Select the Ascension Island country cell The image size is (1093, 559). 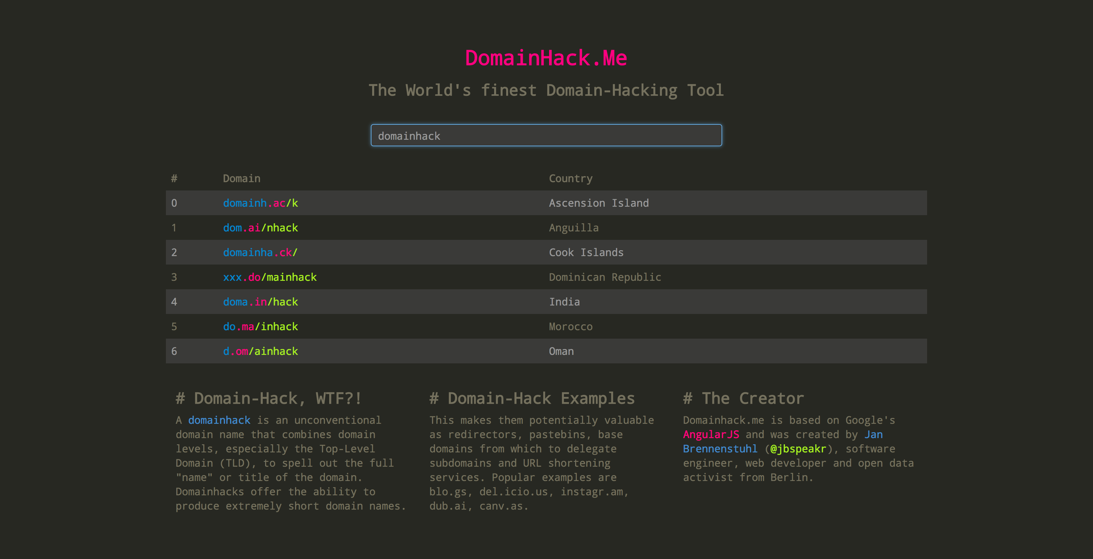(598, 203)
